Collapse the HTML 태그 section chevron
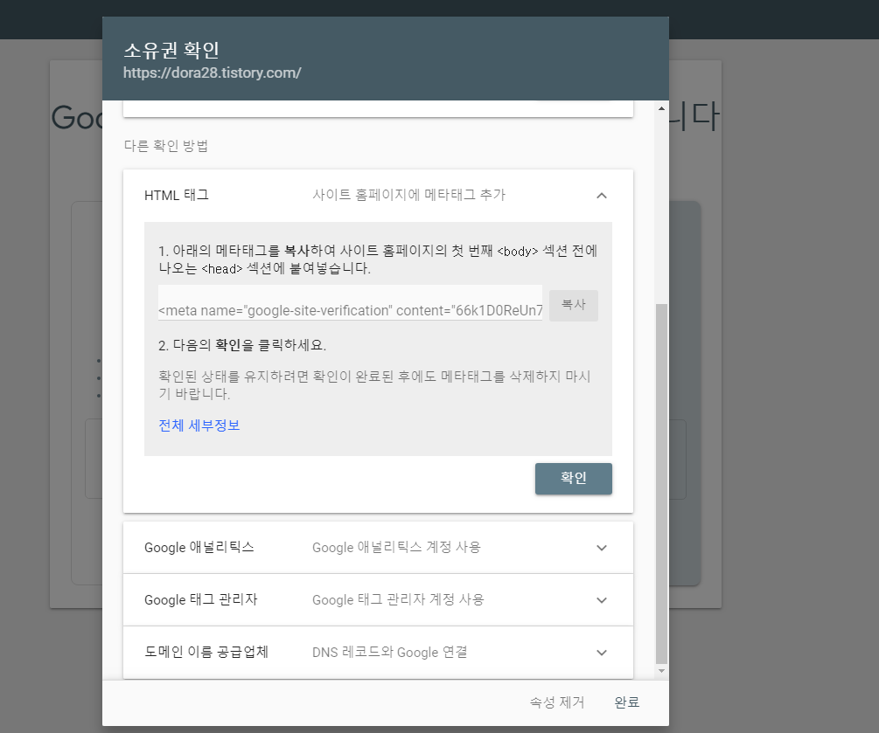 (602, 196)
